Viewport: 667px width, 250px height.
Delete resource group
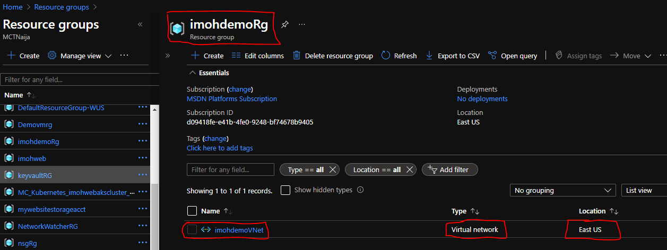click(x=333, y=56)
